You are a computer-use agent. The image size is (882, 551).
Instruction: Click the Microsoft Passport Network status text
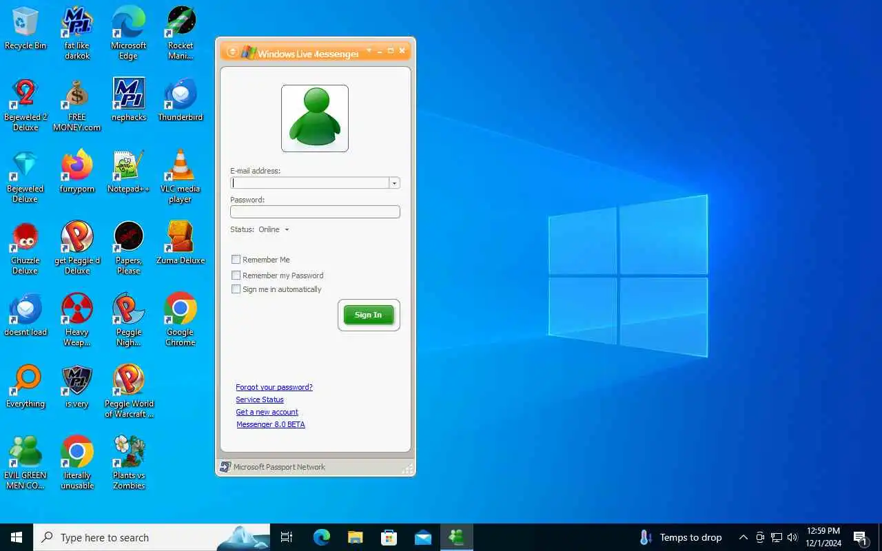point(279,467)
